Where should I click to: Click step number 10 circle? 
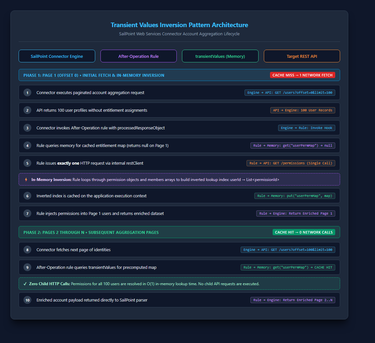tap(27, 300)
